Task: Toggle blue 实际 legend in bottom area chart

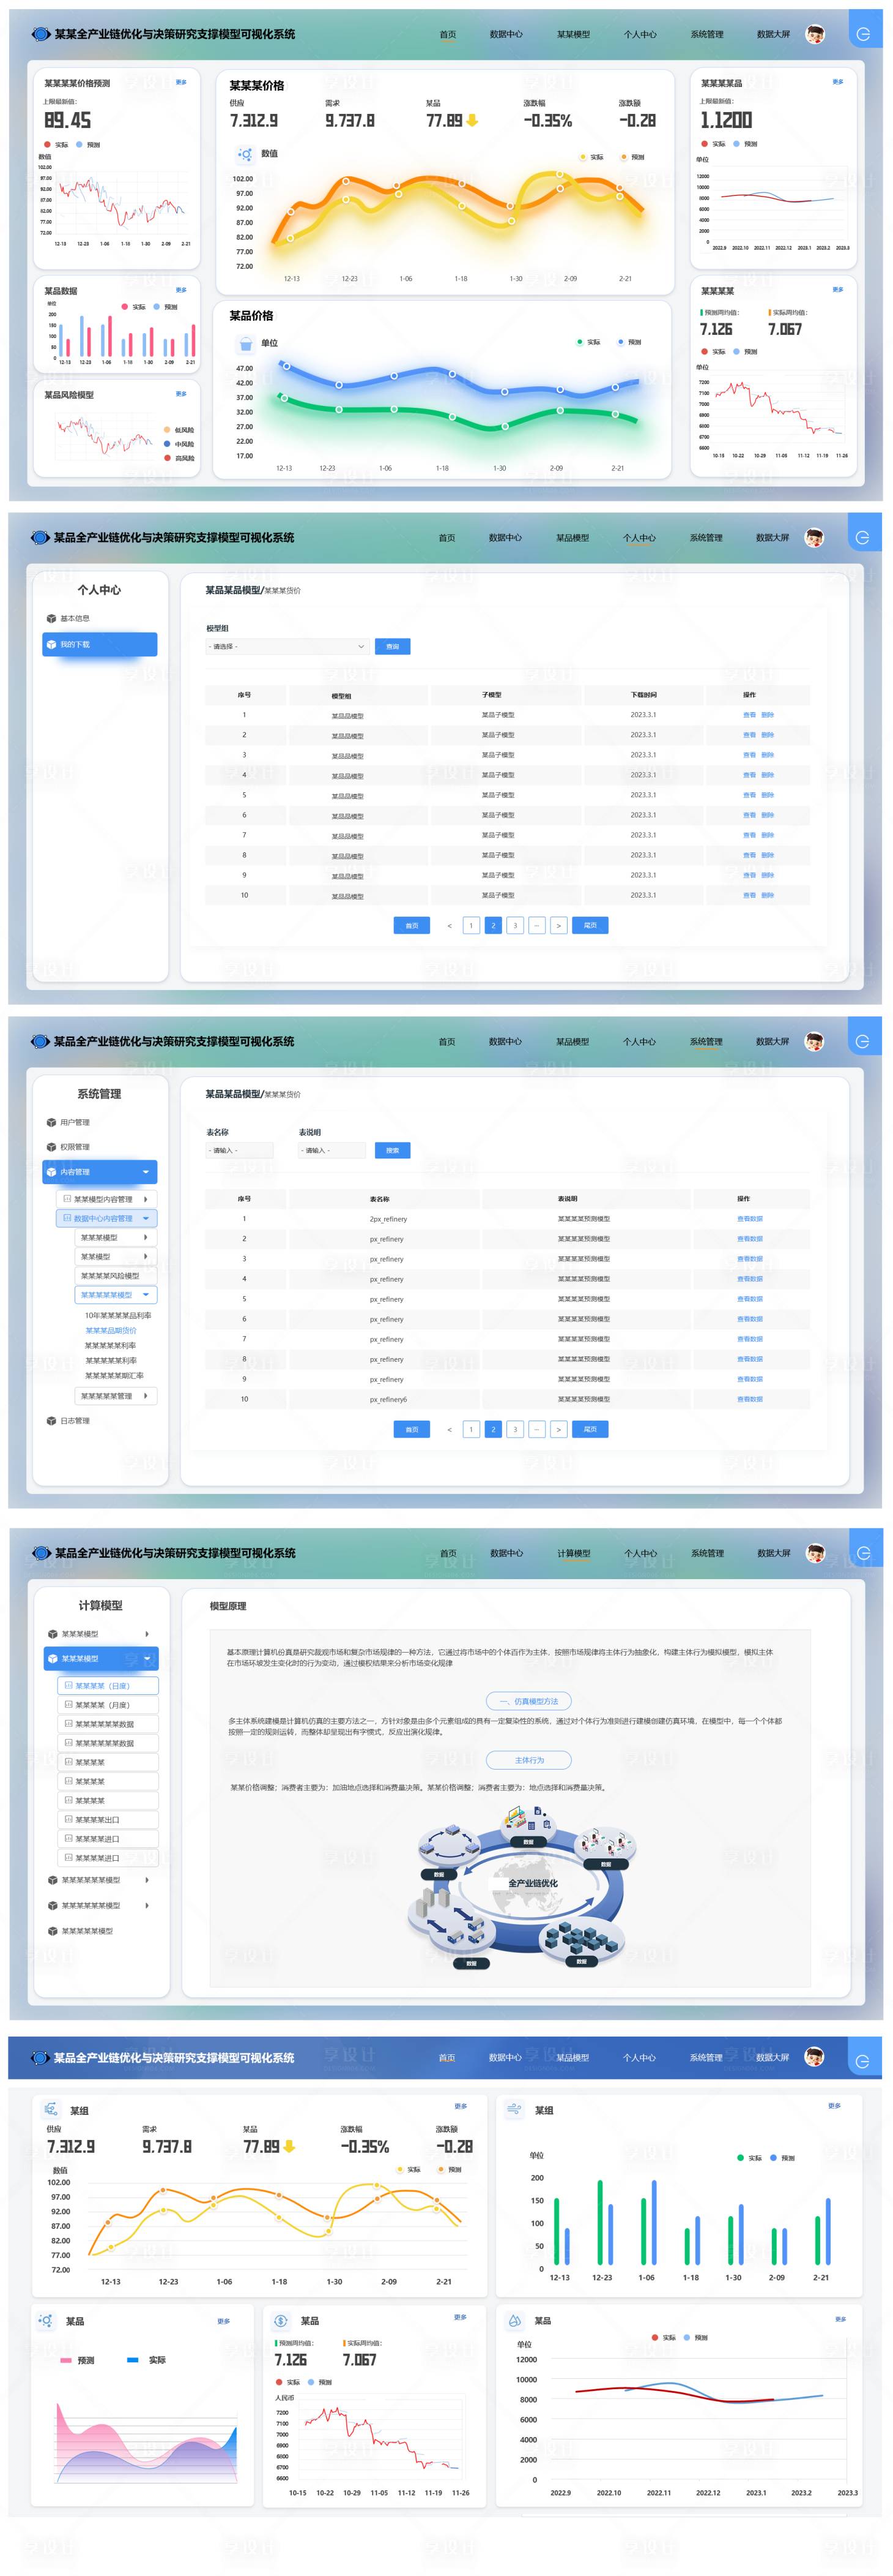Action: click(x=147, y=2359)
